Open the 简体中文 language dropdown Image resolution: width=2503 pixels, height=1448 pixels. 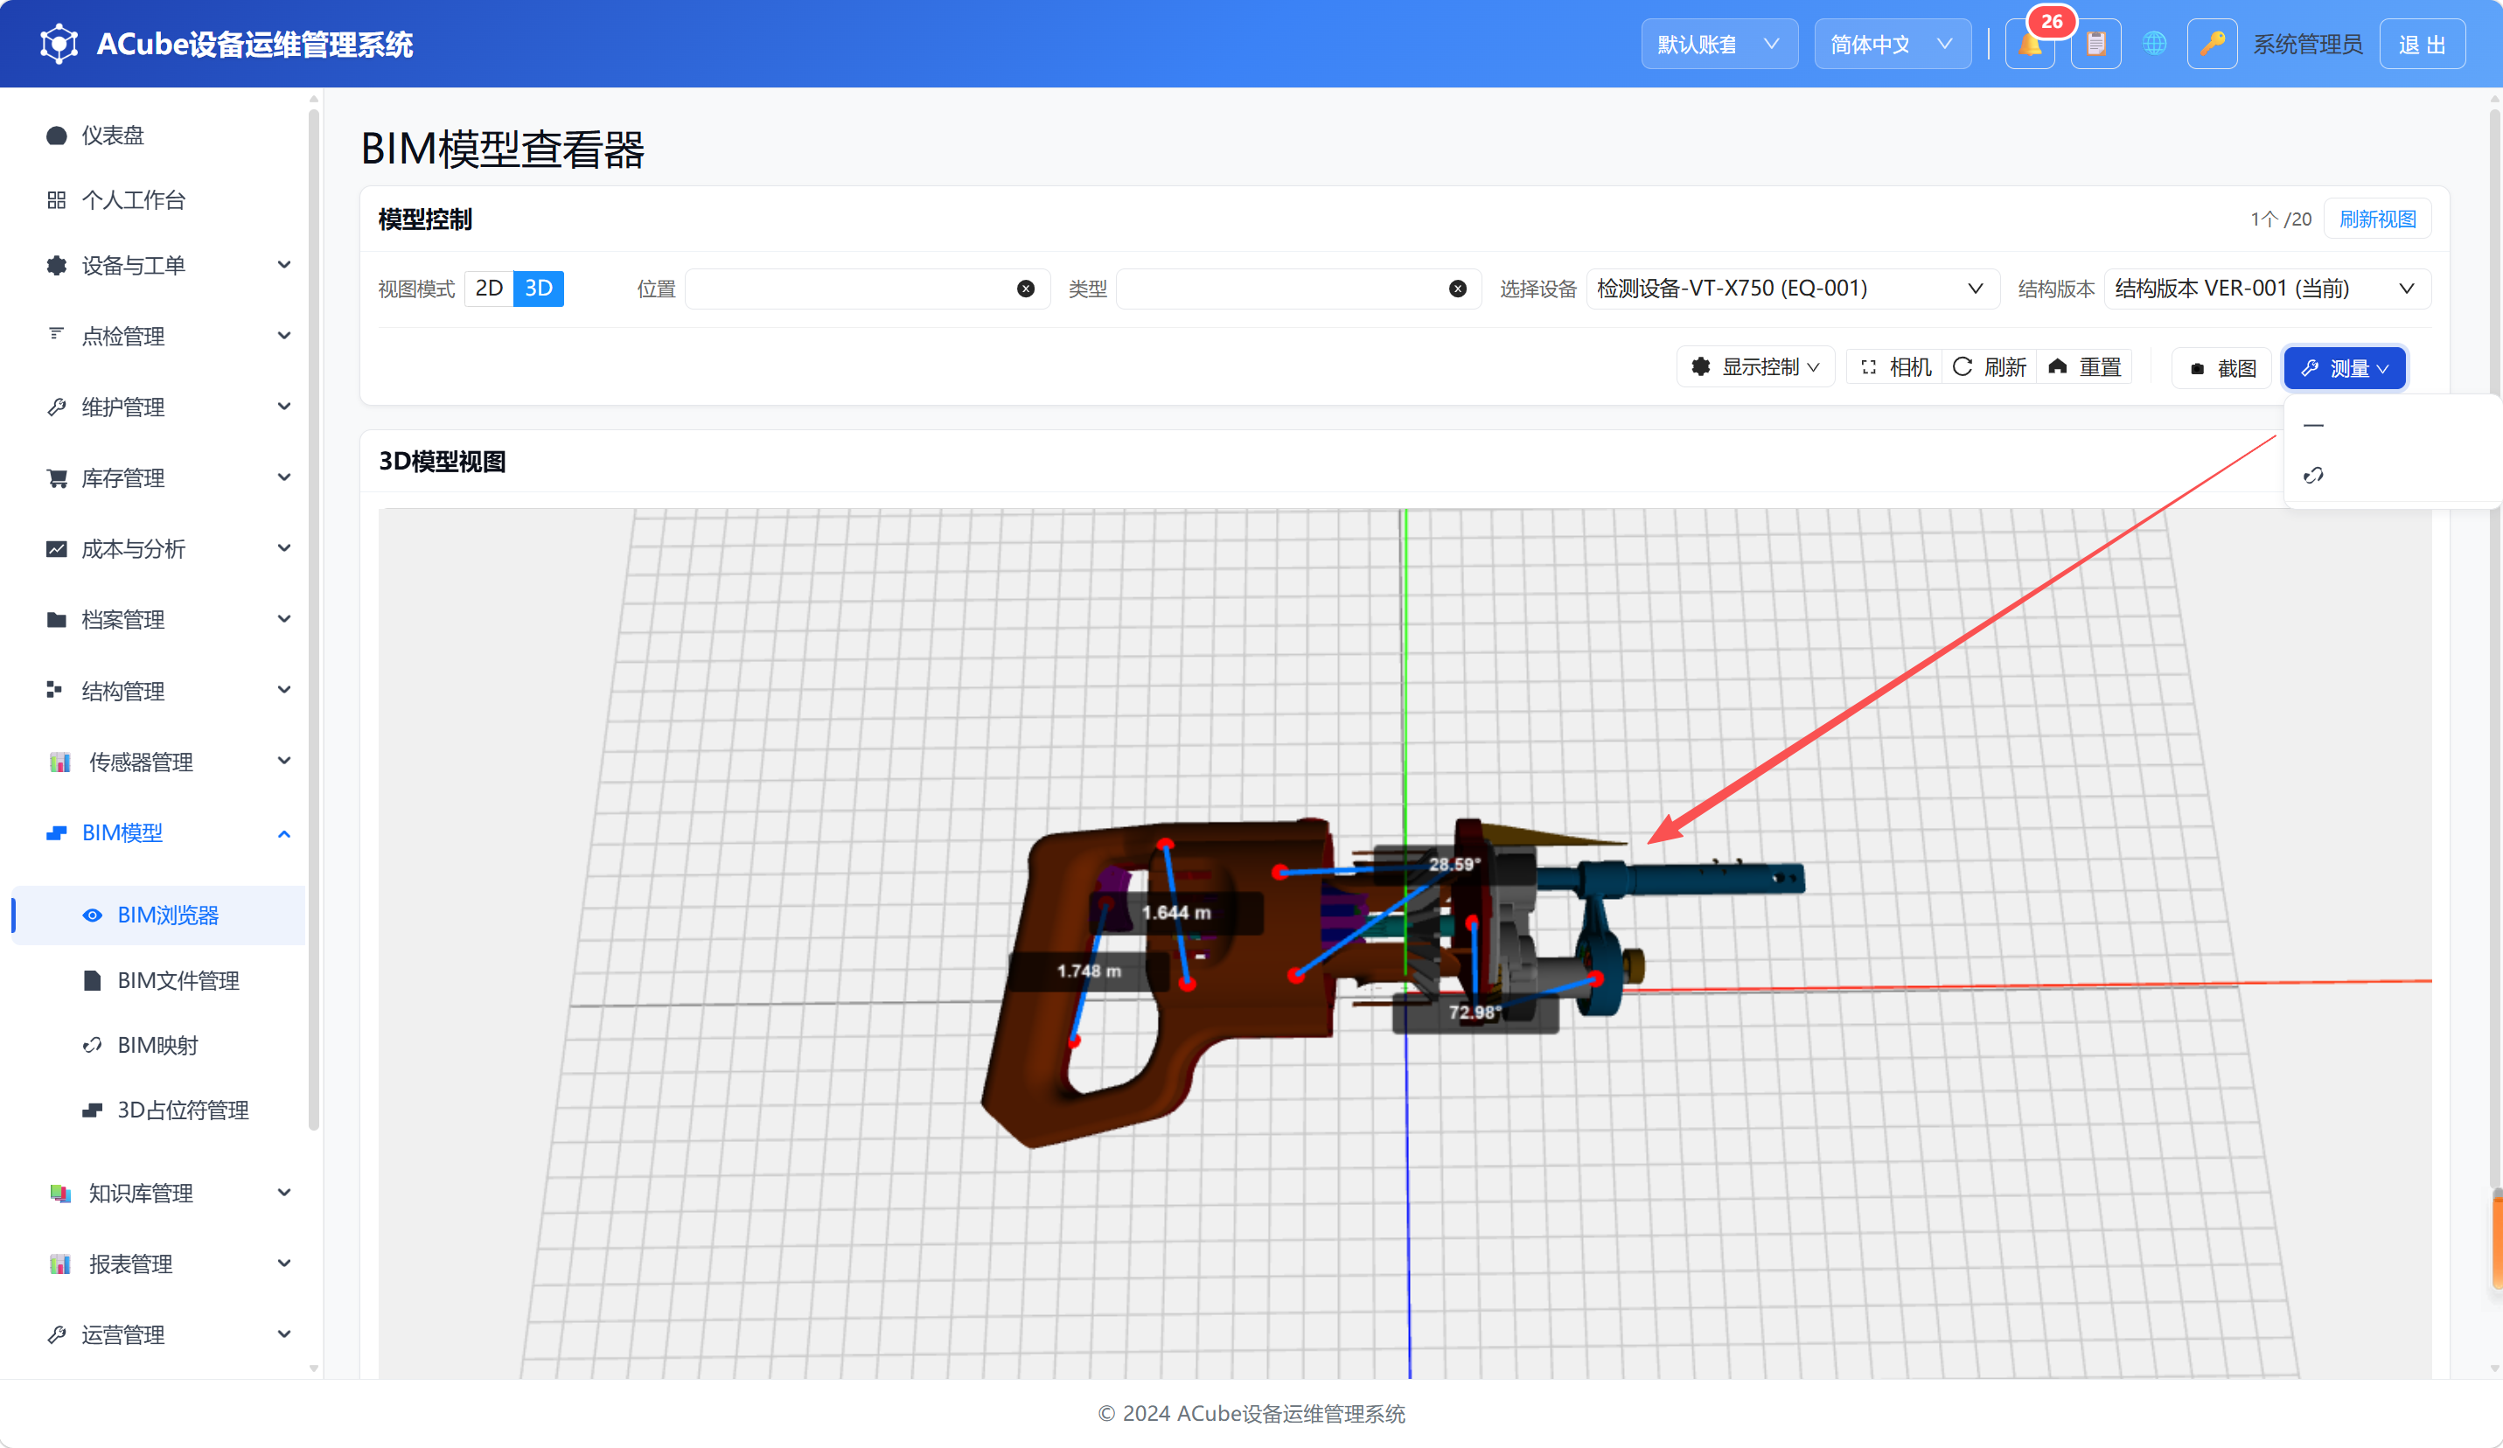1893,45
